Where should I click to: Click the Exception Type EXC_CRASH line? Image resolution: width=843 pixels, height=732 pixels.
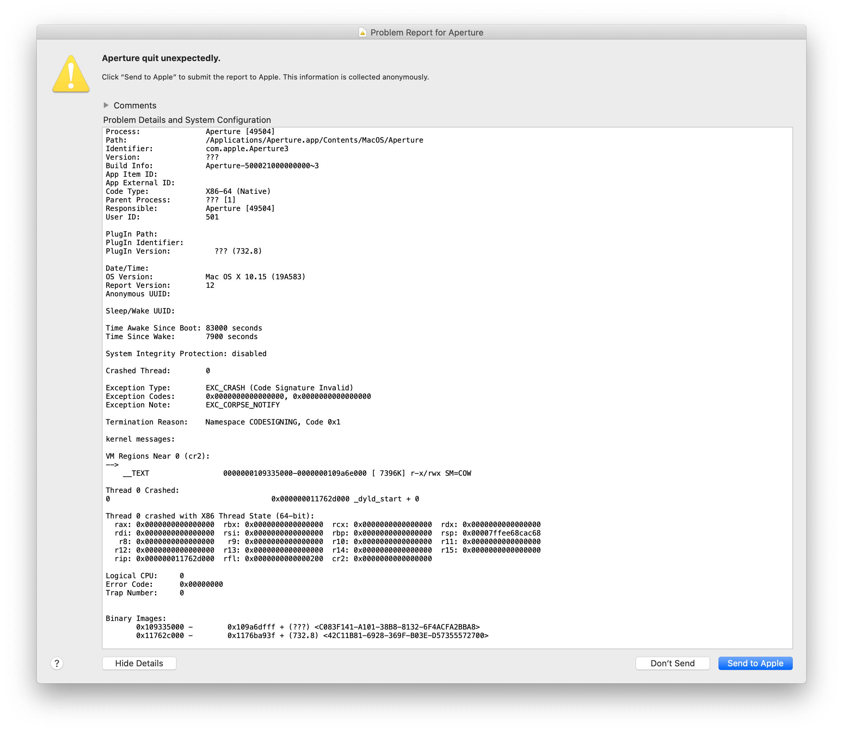click(229, 388)
